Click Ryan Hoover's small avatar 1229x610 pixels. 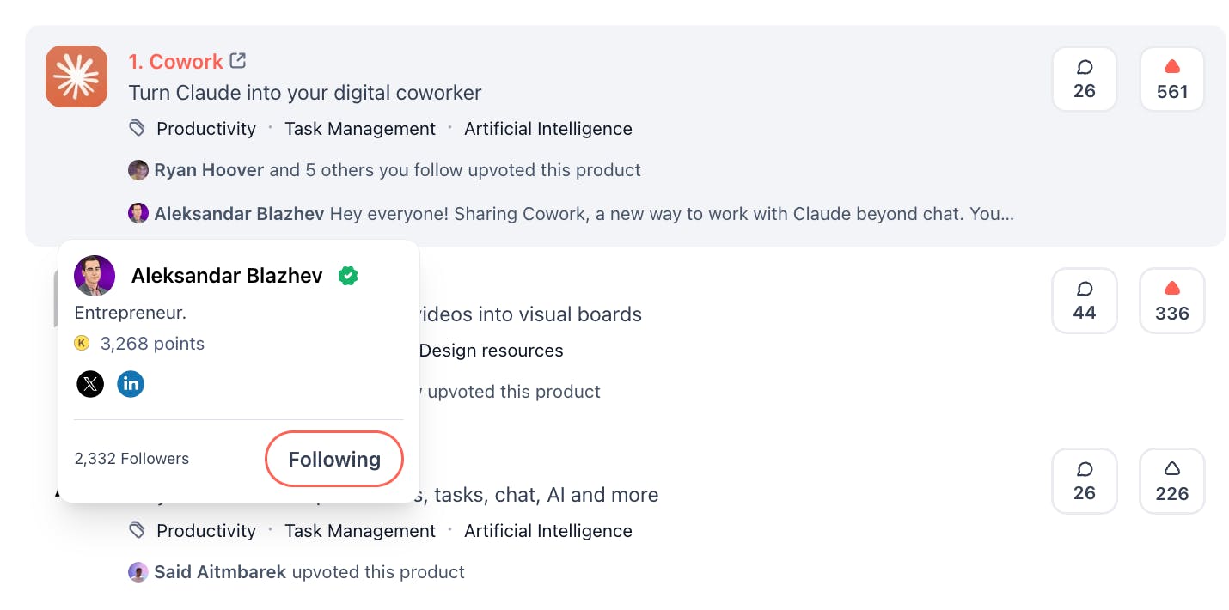(138, 170)
